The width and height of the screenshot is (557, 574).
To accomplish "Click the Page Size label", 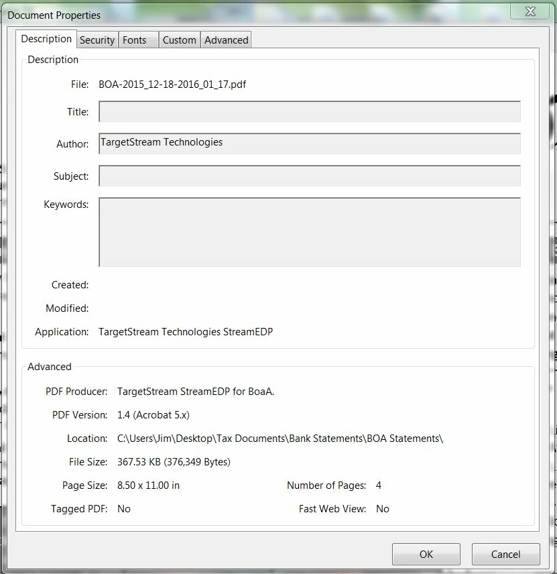I will click(x=85, y=485).
